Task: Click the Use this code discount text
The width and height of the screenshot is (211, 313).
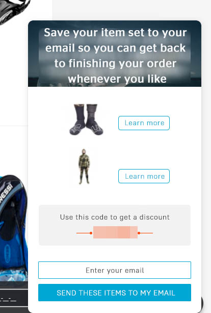Action: click(x=115, y=217)
